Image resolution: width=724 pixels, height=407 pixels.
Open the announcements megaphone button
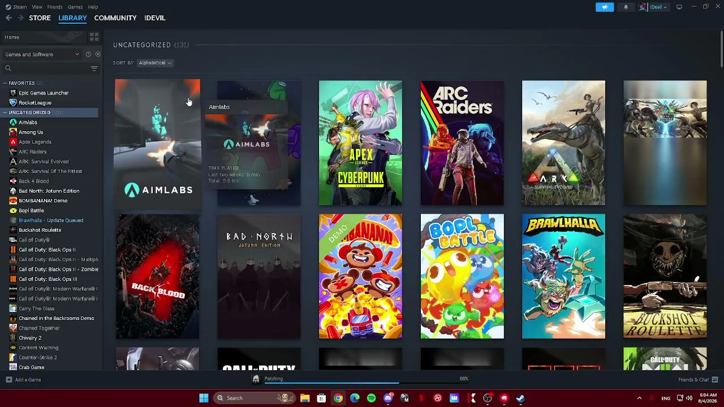click(x=605, y=7)
